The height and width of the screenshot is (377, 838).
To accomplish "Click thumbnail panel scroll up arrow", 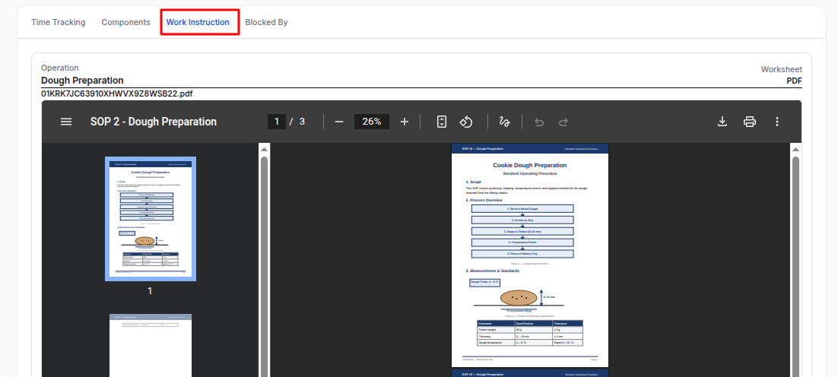I will [264, 149].
